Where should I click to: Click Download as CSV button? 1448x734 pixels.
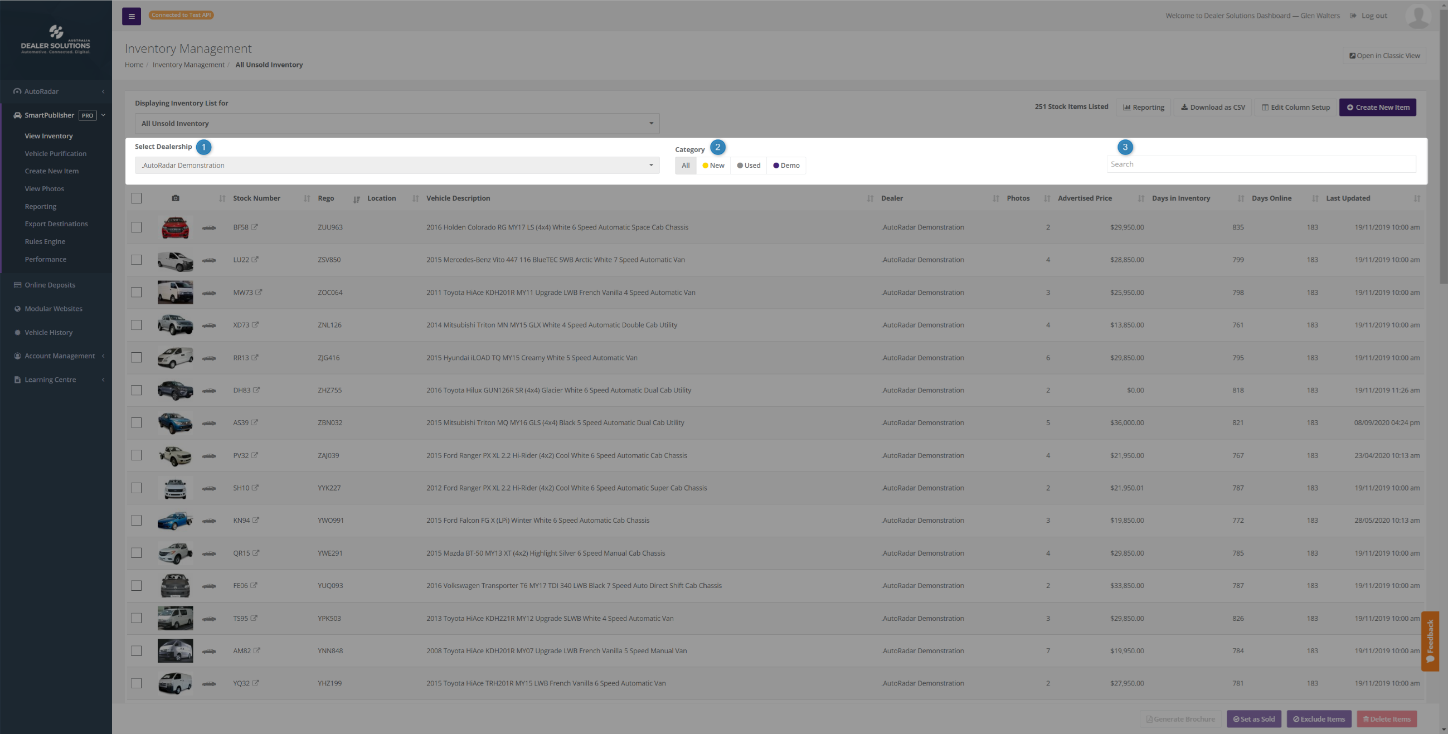pyautogui.click(x=1212, y=108)
